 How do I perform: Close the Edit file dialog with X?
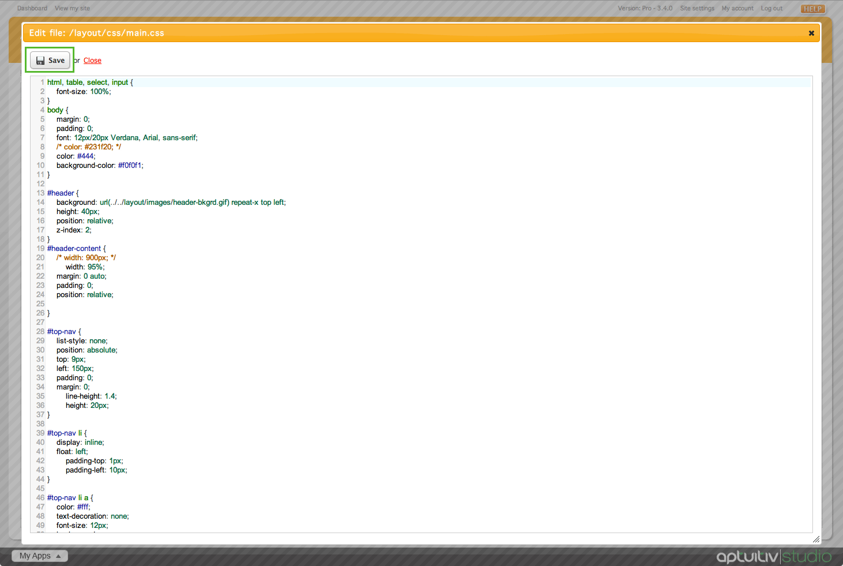(x=811, y=33)
